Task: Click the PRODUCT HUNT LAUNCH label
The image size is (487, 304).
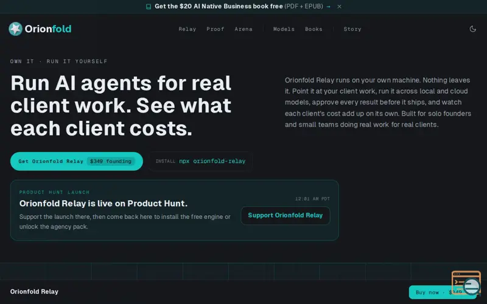Action: [54, 192]
